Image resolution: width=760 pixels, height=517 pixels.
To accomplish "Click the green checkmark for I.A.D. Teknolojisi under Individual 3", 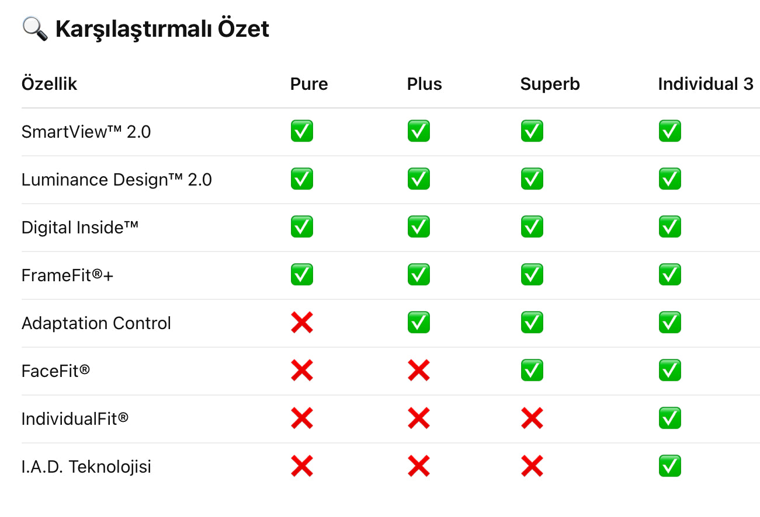I will point(669,466).
